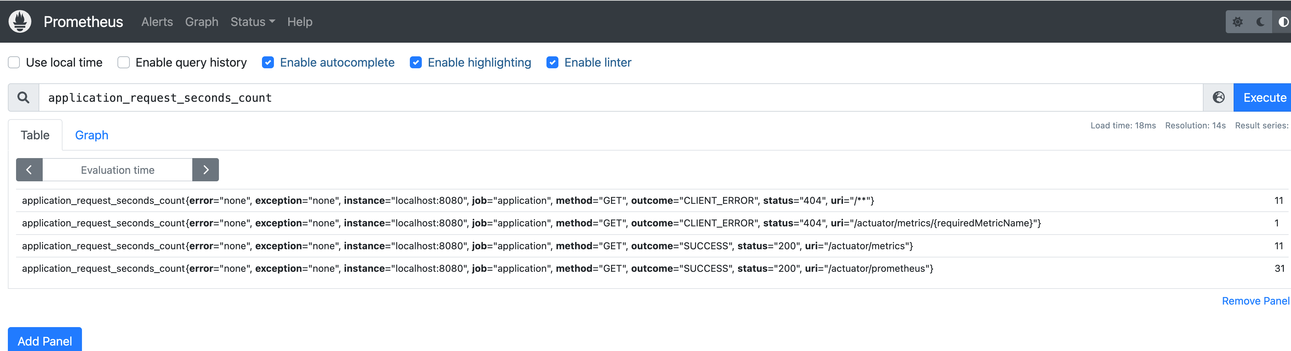Select the result row with uri="/**"
The image size is (1291, 351).
652,200
